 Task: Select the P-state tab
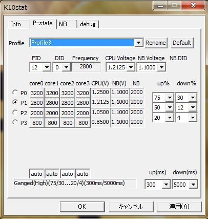[43, 23]
